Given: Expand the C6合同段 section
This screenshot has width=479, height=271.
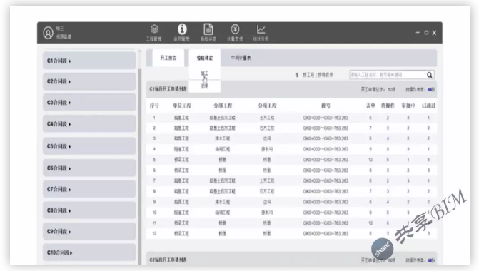Looking at the screenshot, I should pos(89,168).
